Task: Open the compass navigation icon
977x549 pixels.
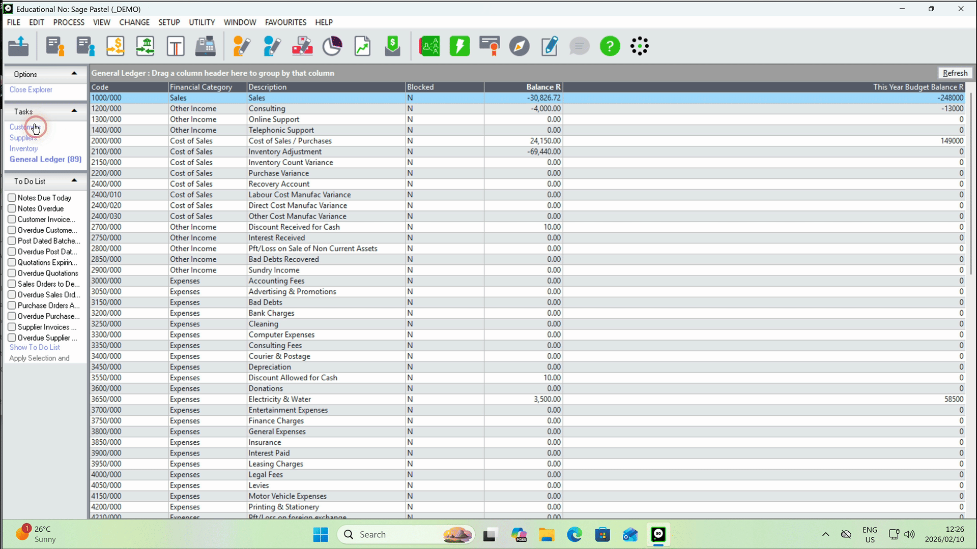Action: tap(519, 46)
